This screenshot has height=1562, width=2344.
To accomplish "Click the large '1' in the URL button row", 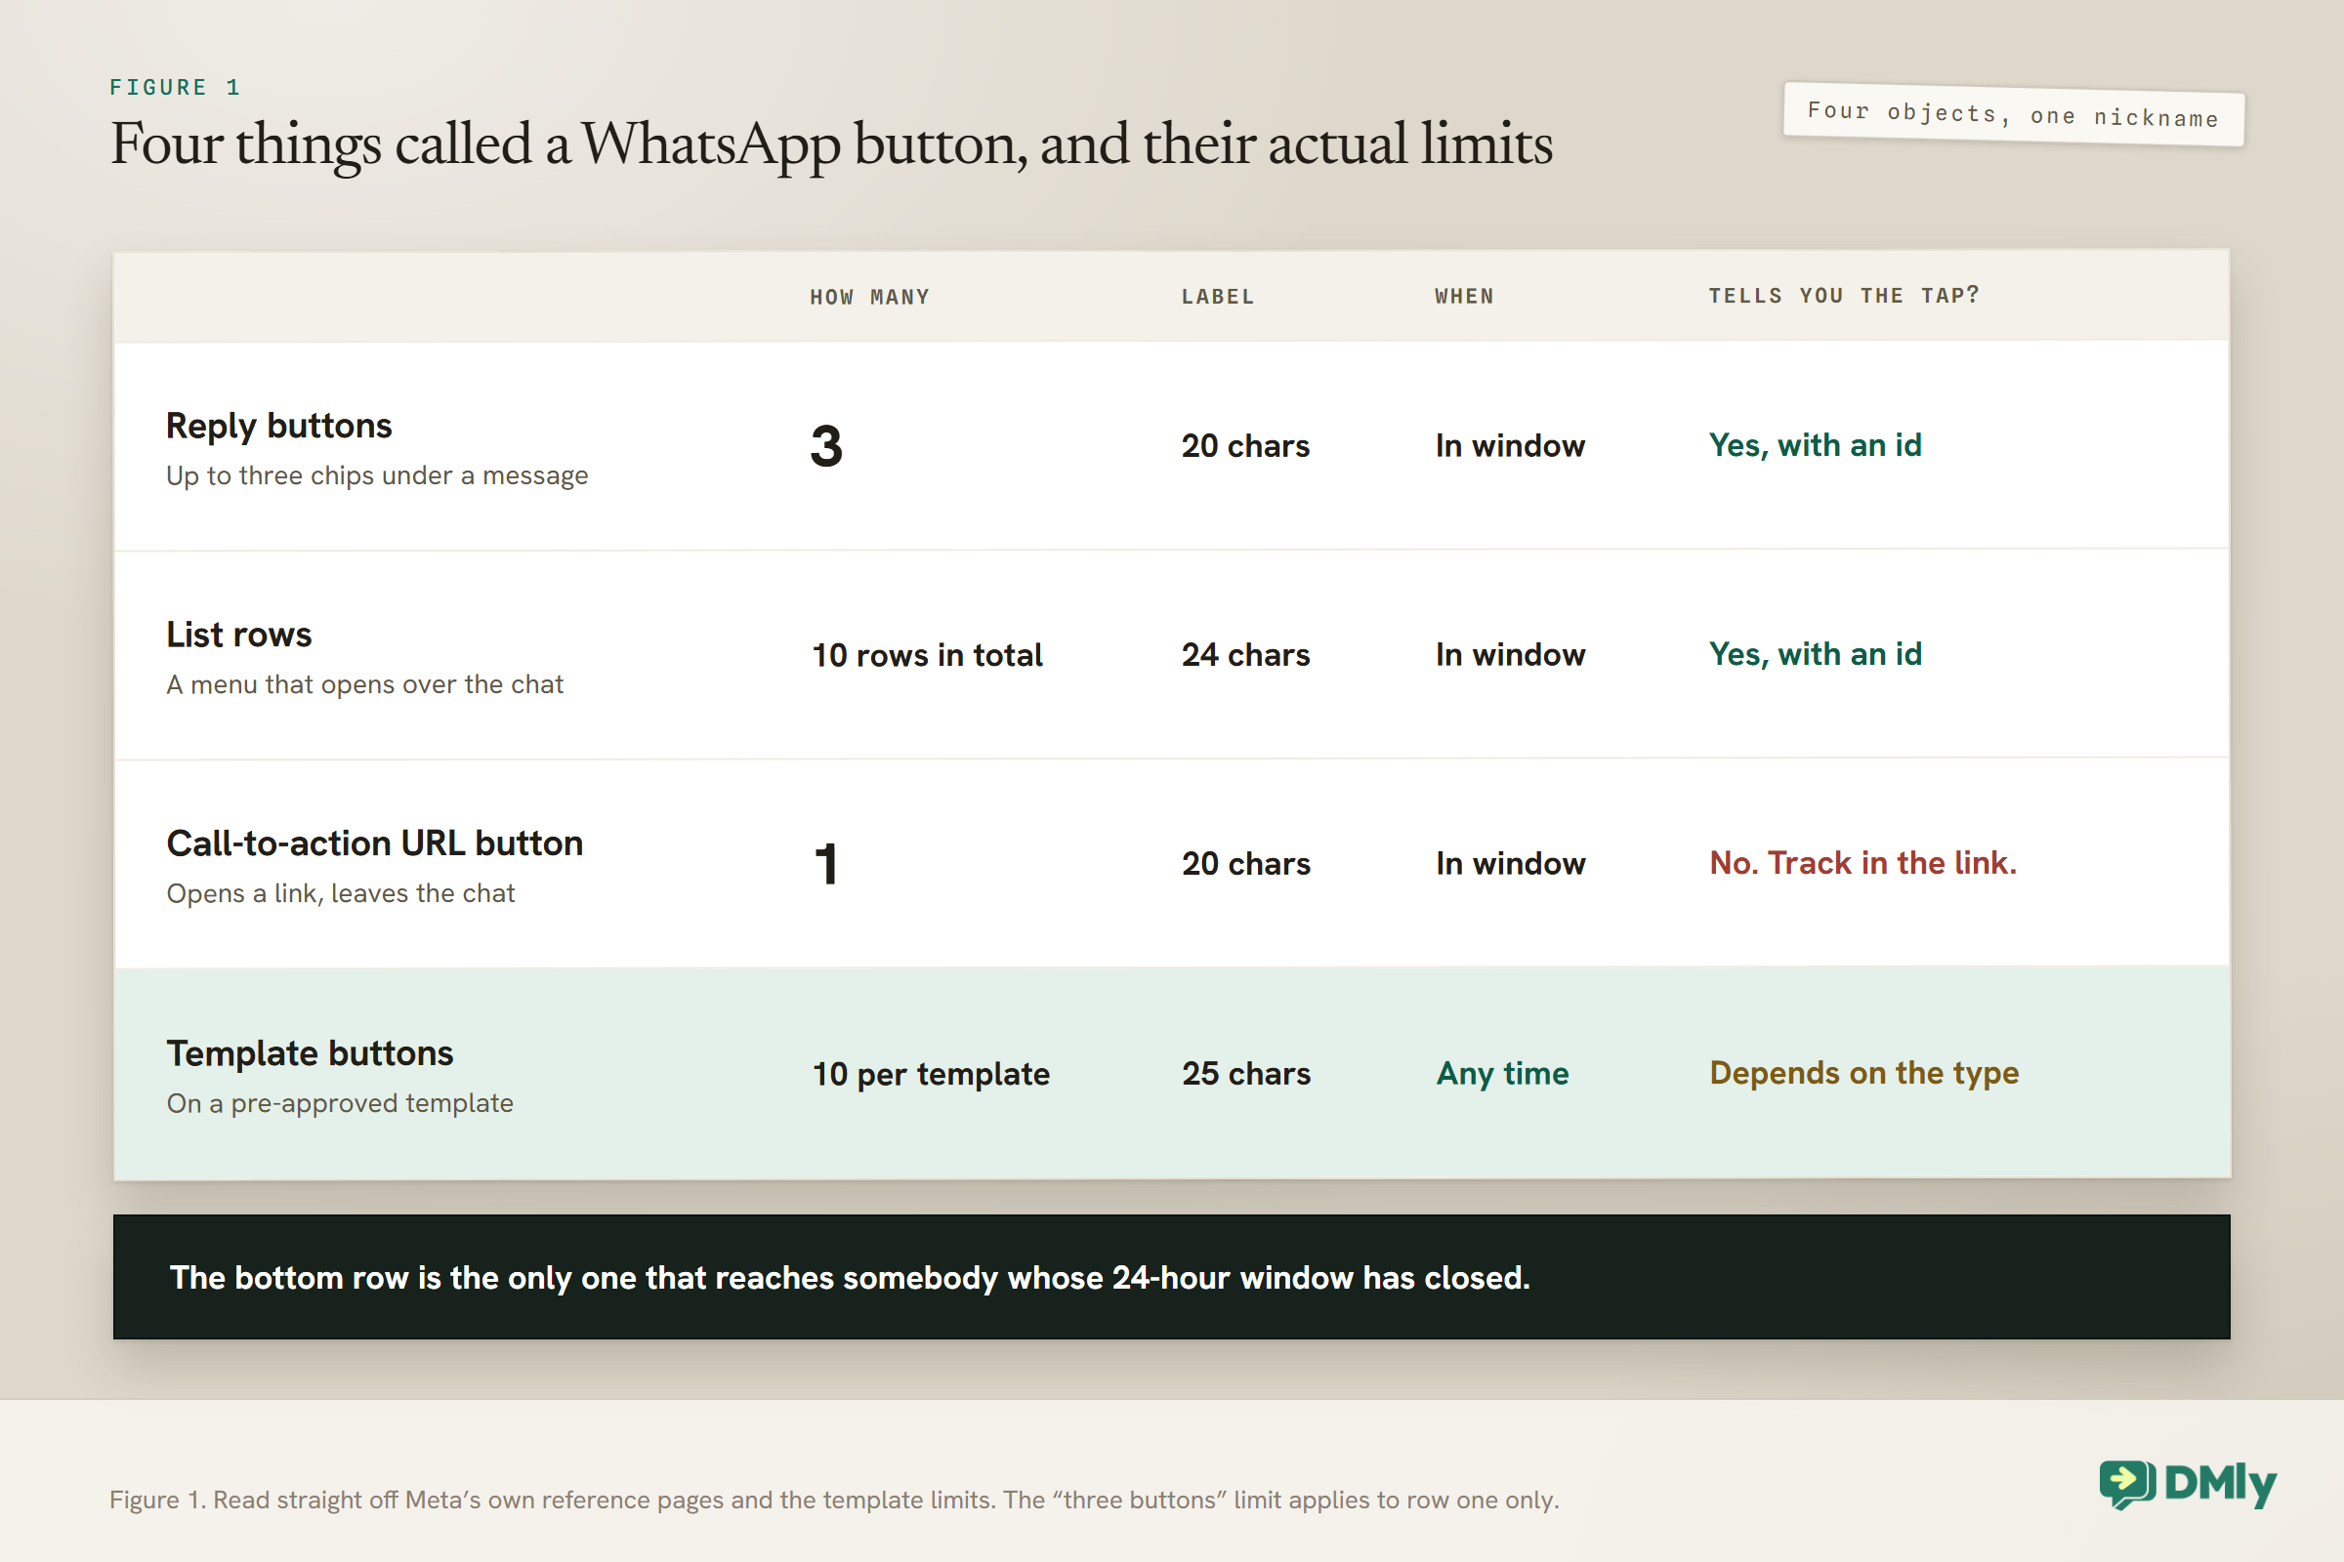I will click(x=826, y=864).
